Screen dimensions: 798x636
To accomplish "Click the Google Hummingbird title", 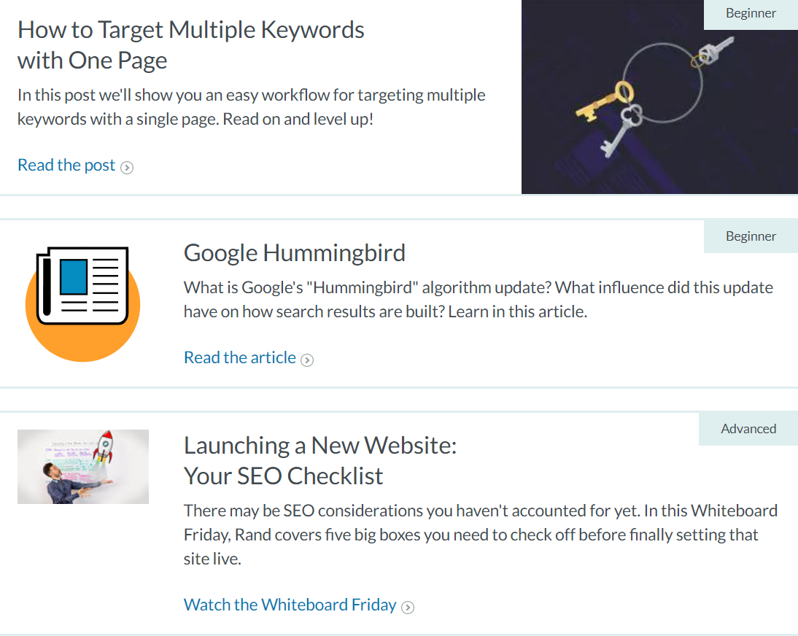I will 295,253.
